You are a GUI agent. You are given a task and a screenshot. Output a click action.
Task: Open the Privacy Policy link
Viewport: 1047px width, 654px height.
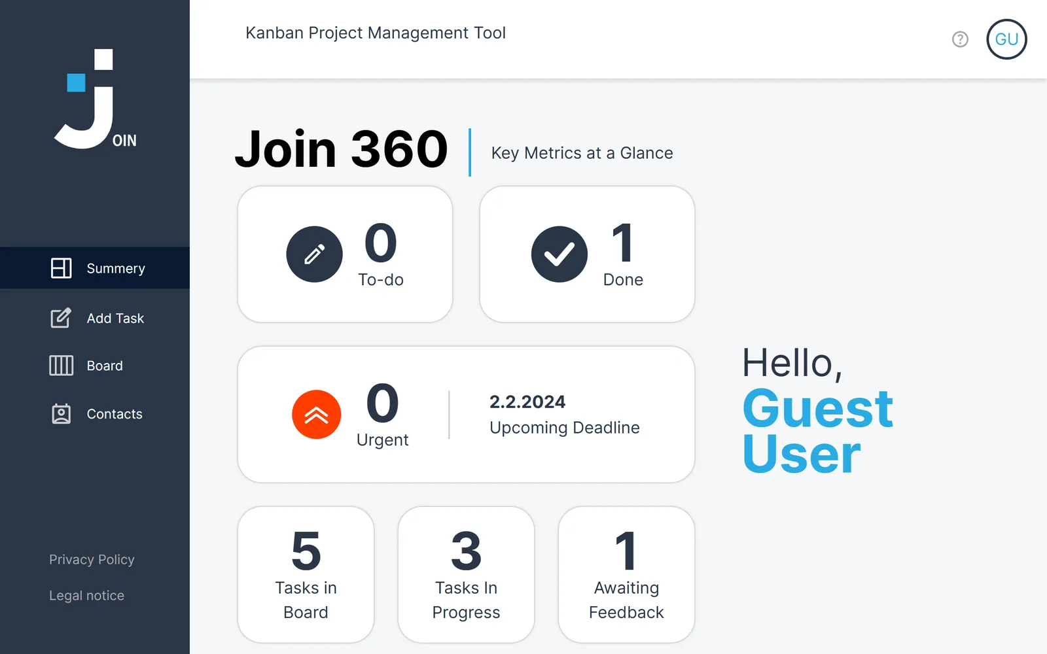92,560
